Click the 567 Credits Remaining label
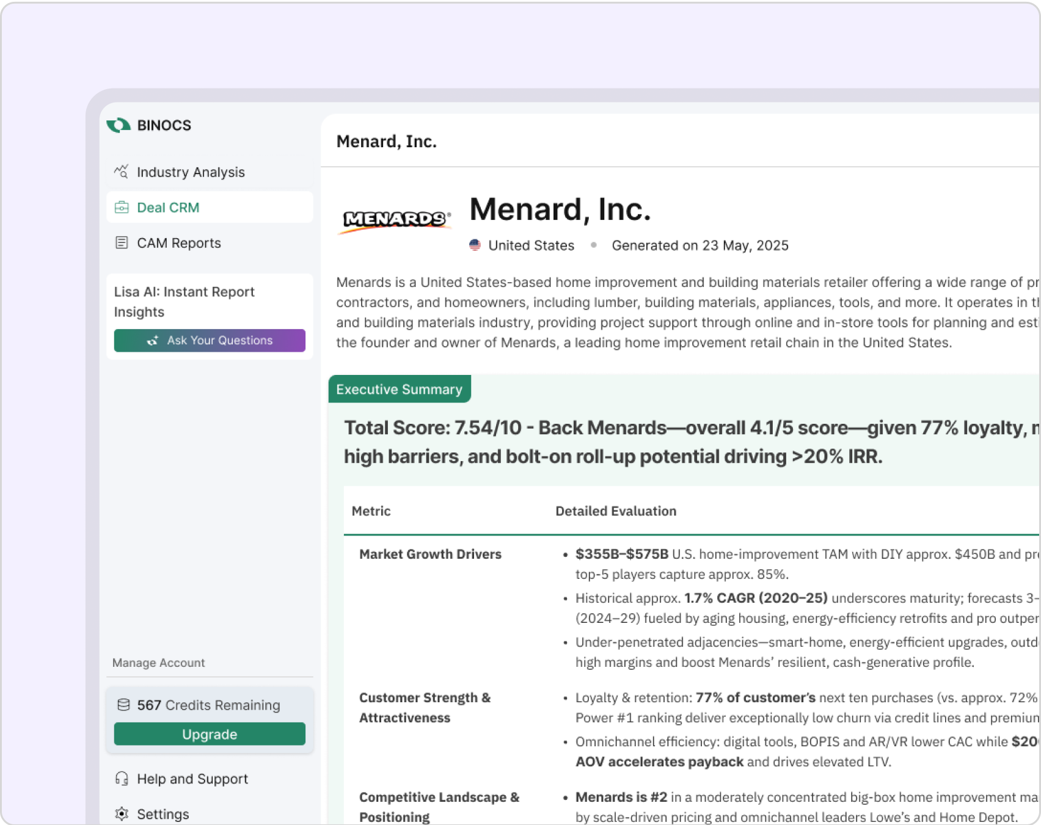This screenshot has height=825, width=1041. click(x=208, y=705)
